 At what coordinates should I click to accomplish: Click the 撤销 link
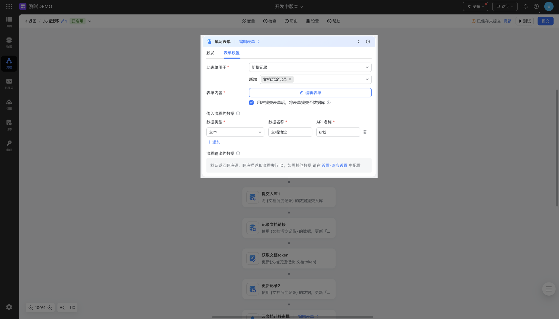pos(507,21)
